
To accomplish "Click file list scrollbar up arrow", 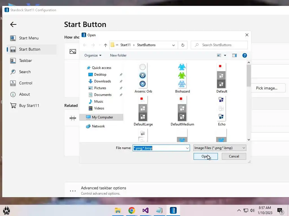I will [249, 62].
